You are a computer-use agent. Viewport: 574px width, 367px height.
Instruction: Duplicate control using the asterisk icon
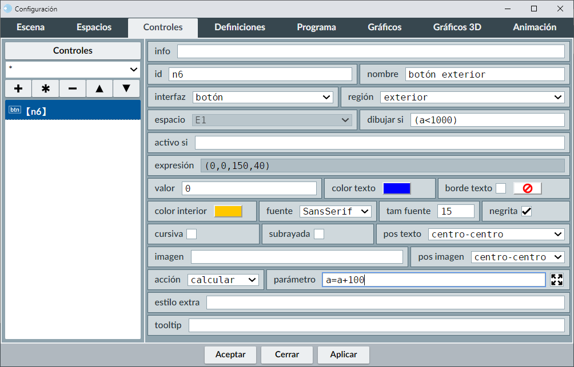pos(46,88)
